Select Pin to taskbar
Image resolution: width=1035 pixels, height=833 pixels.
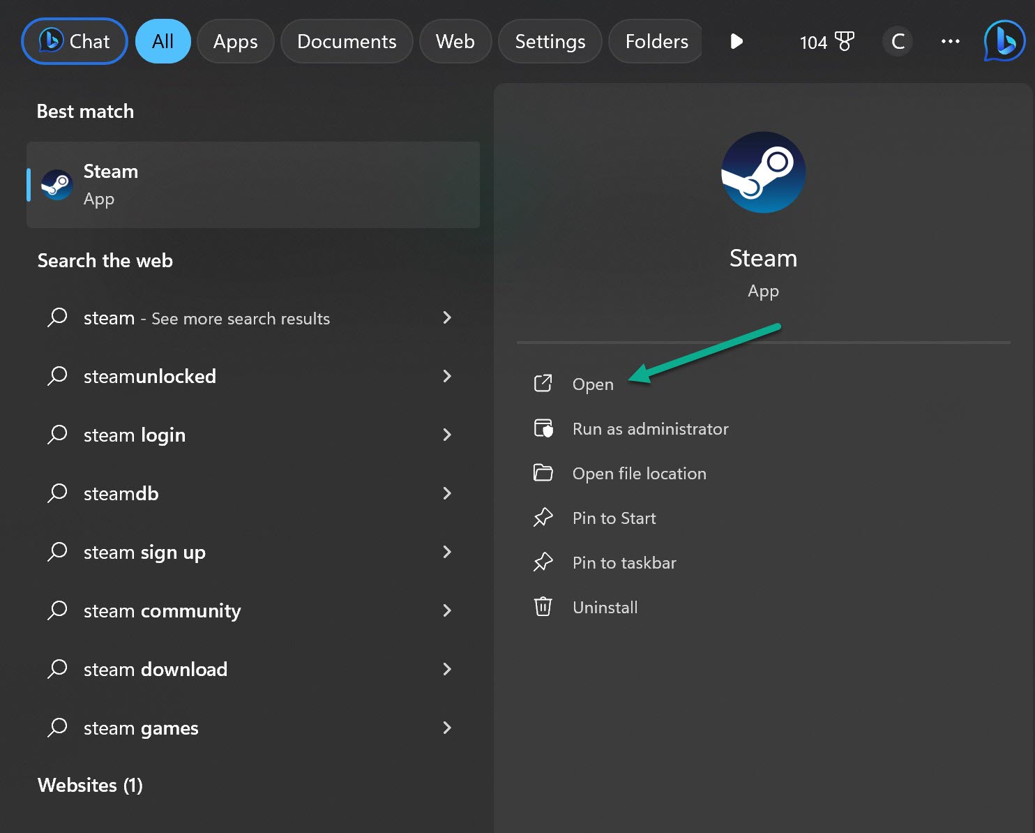[624, 562]
